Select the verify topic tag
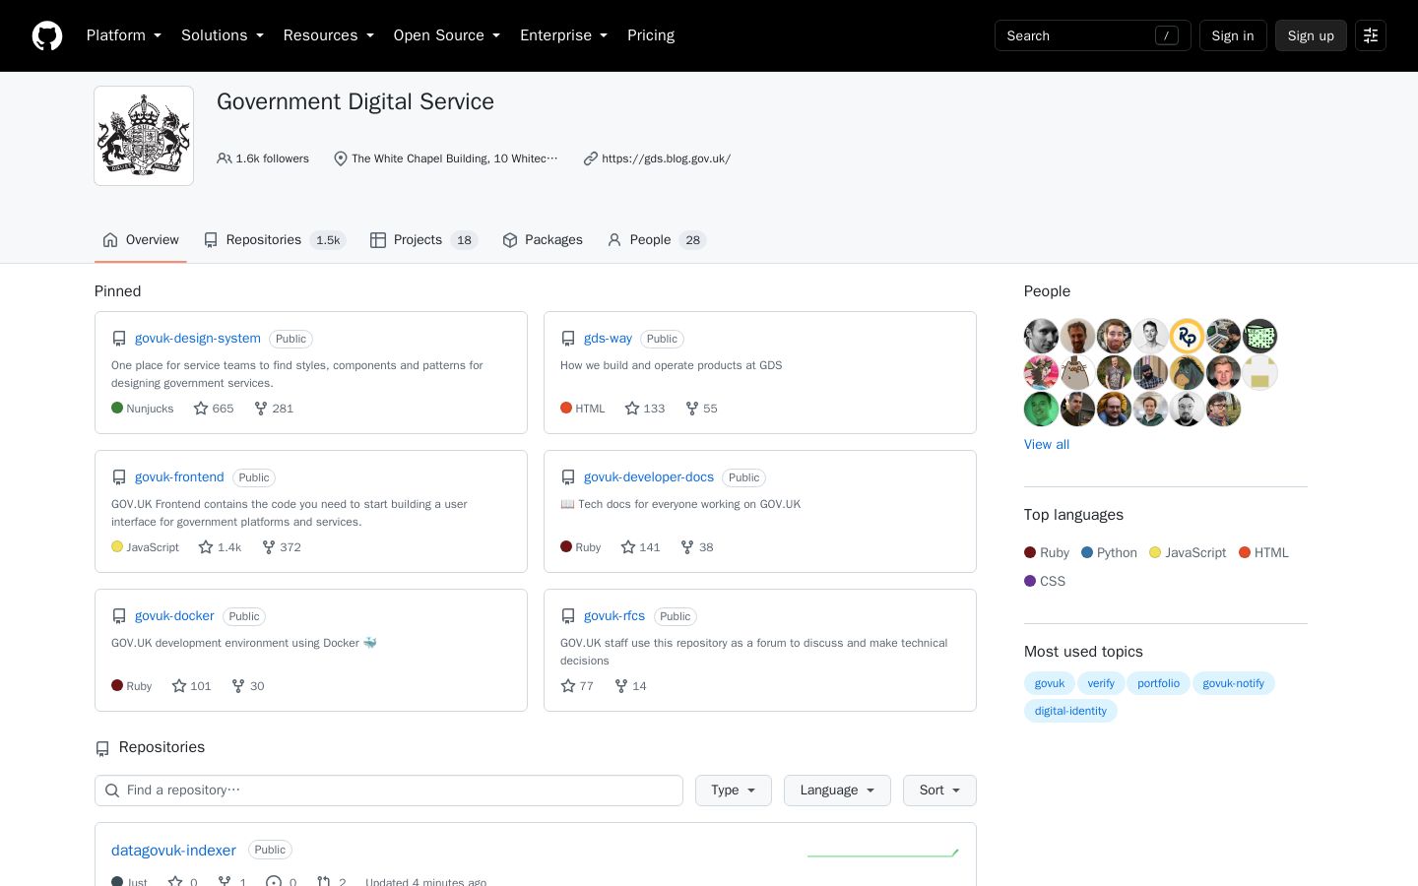Viewport: 1418px width, 886px height. point(1101,683)
